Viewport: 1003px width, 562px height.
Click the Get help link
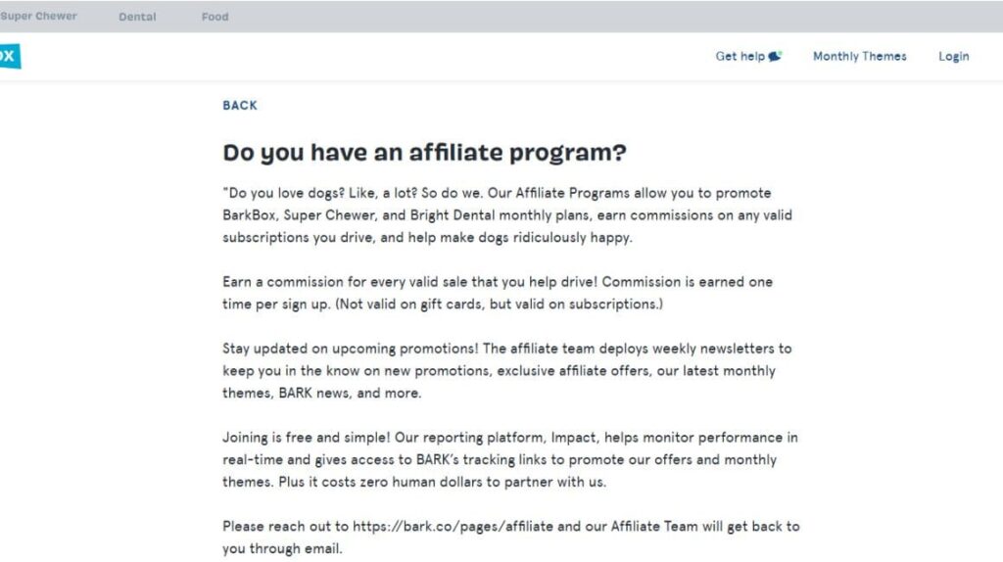[x=740, y=56]
